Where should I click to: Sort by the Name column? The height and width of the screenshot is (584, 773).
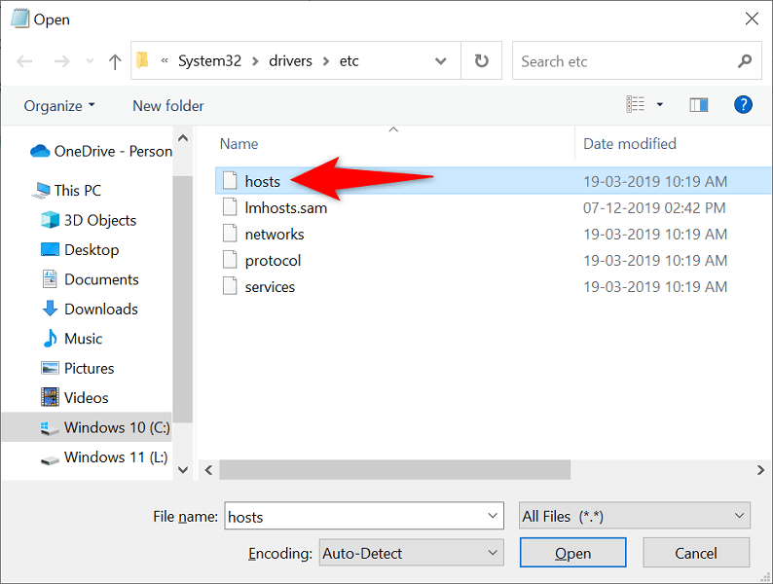239,144
